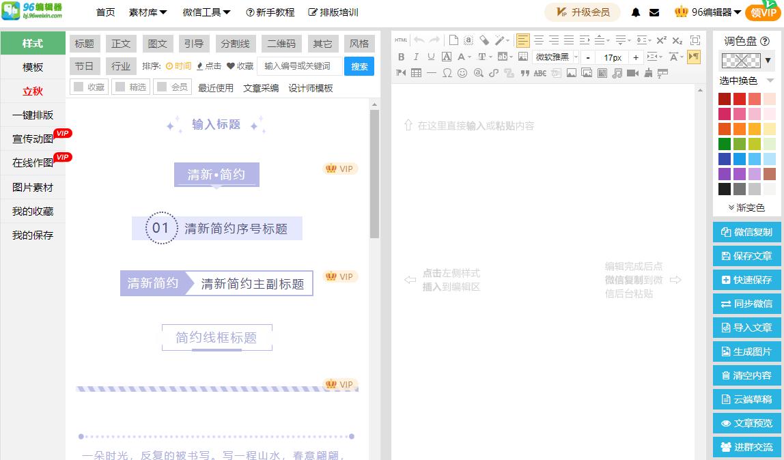Screen dimensions: 784x460
Task: Open the emoji smiley face icon
Action: point(462,72)
